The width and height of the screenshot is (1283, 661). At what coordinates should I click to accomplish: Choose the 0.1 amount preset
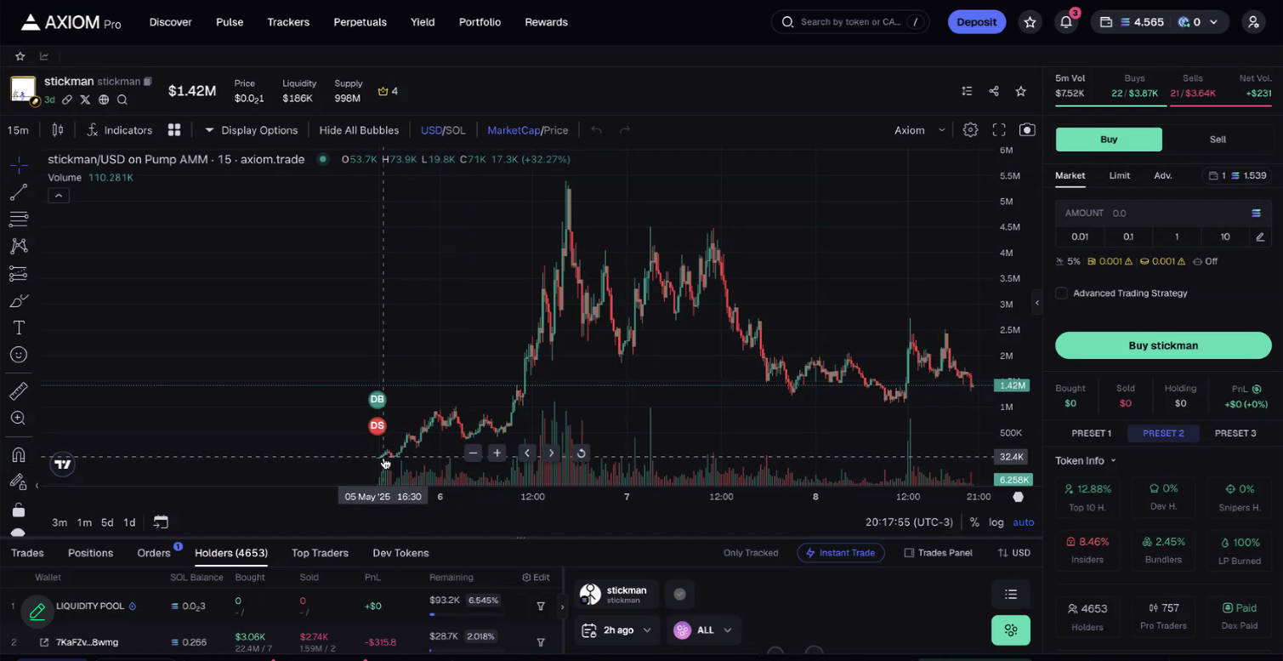(1128, 236)
